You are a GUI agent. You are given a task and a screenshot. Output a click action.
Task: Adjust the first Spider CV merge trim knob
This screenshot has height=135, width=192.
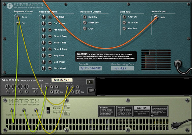8,86
